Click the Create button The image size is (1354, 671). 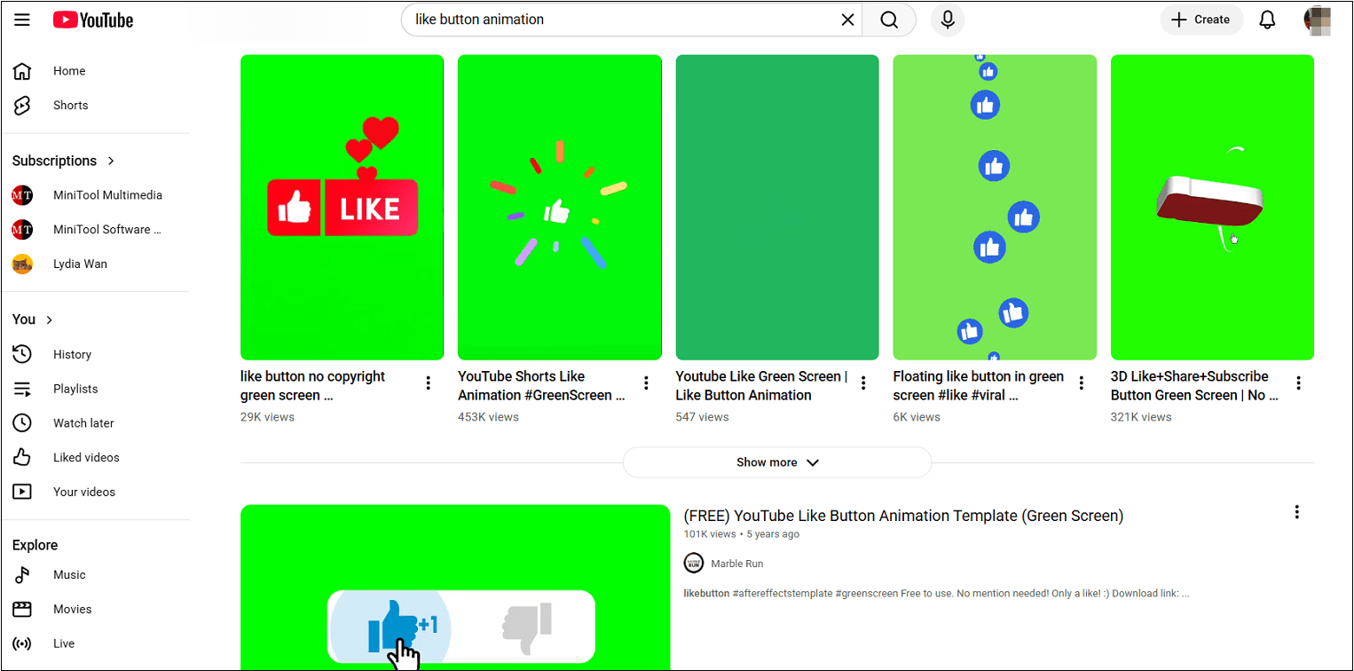pos(1201,20)
